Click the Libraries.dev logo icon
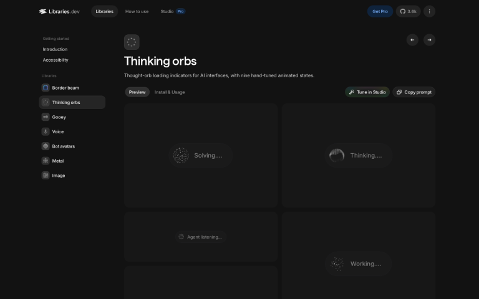Viewport: 479px width, 299px height. click(42, 12)
